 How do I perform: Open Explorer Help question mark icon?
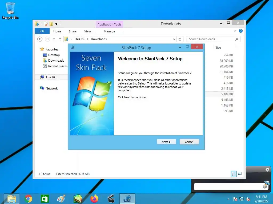241,31
